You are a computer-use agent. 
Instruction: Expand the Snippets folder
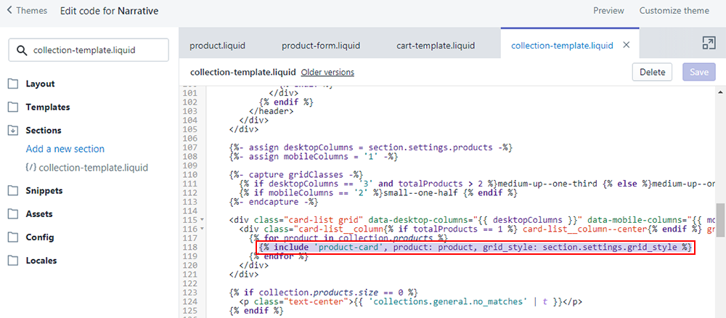pos(44,191)
